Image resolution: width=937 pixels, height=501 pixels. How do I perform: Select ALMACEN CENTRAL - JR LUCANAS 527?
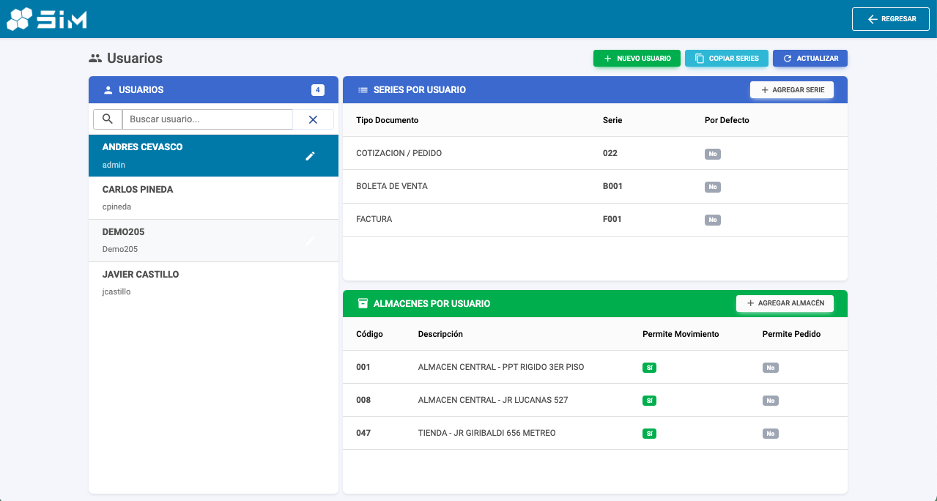(493, 400)
